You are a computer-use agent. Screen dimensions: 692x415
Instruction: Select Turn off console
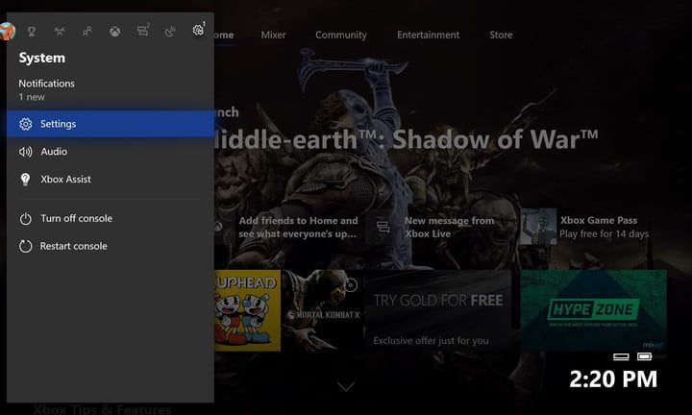[111, 218]
